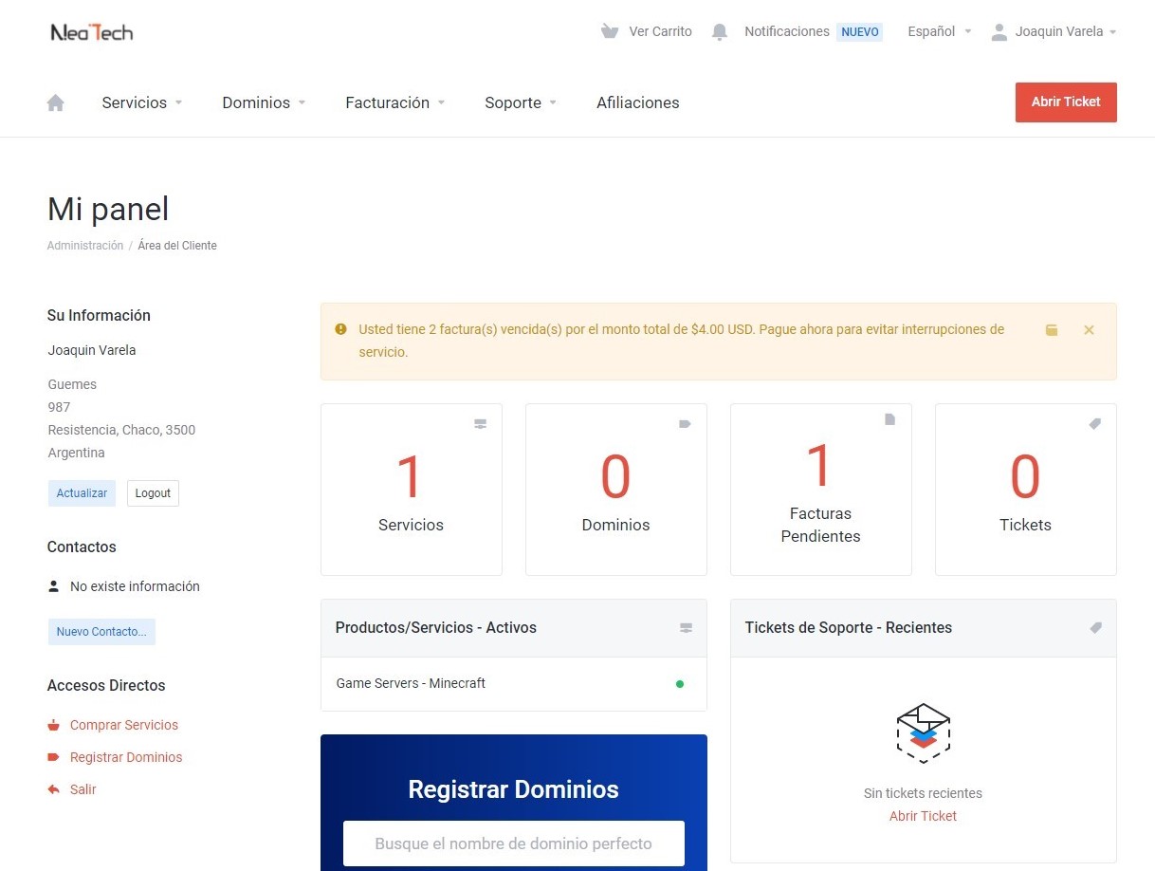Viewport: 1155px width, 871px height.
Task: Click the warning icon in overdue invoice alert
Action: (x=340, y=329)
